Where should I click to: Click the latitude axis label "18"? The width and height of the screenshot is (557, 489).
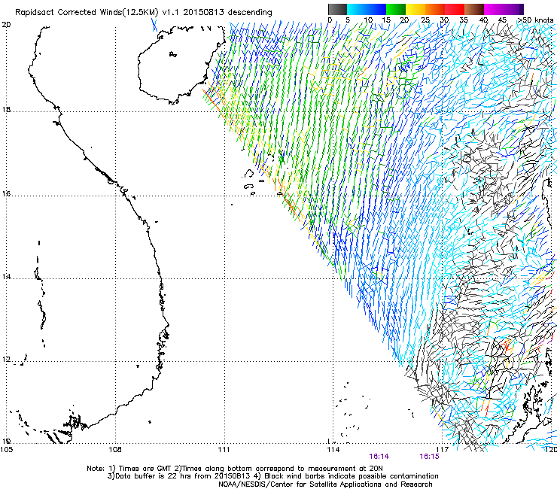coord(6,109)
